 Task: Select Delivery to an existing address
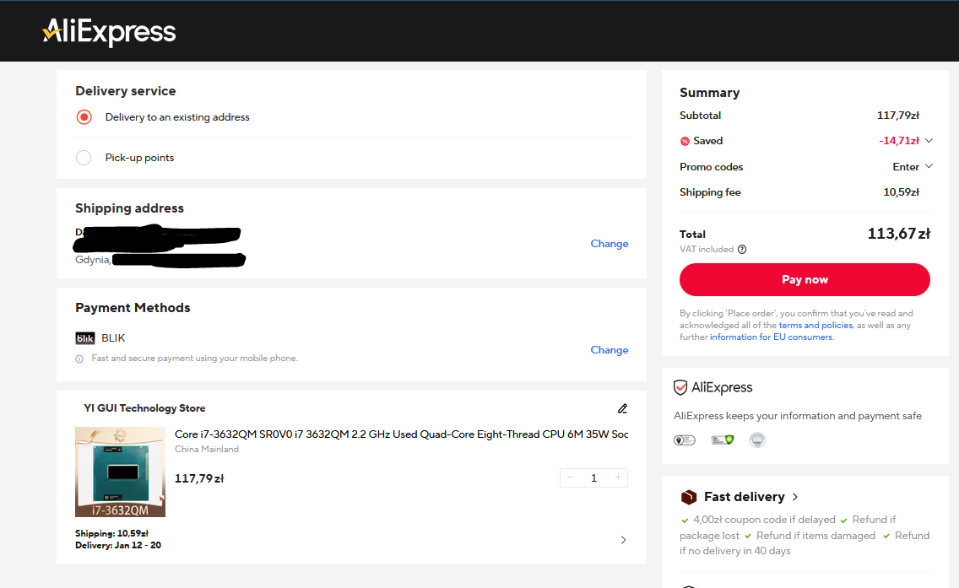[x=84, y=116]
